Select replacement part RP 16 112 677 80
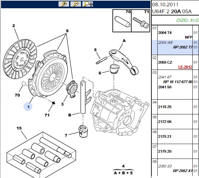The image size is (199, 178). click(x=178, y=82)
